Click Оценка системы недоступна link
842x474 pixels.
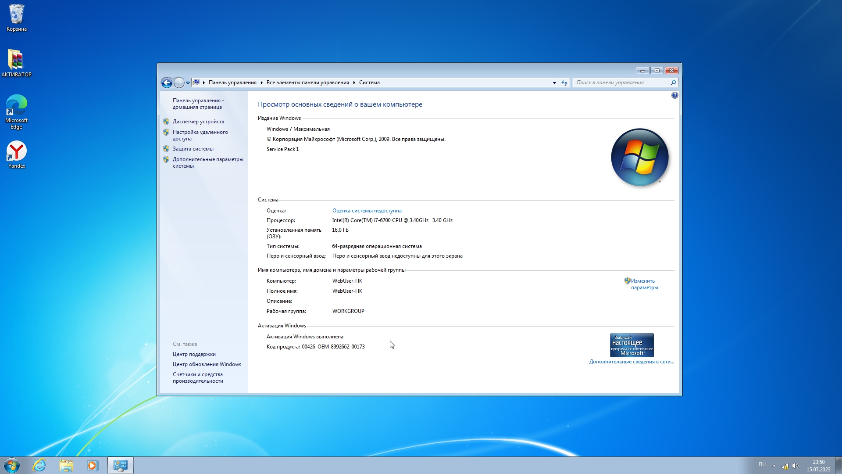(x=367, y=211)
